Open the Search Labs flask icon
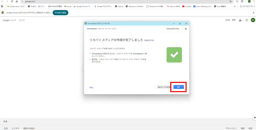This screenshot has width=256, height=130. [x=240, y=20]
